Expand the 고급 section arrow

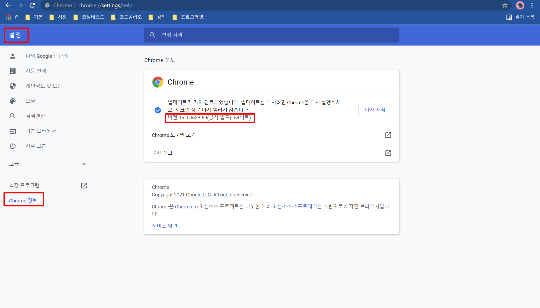pos(84,164)
